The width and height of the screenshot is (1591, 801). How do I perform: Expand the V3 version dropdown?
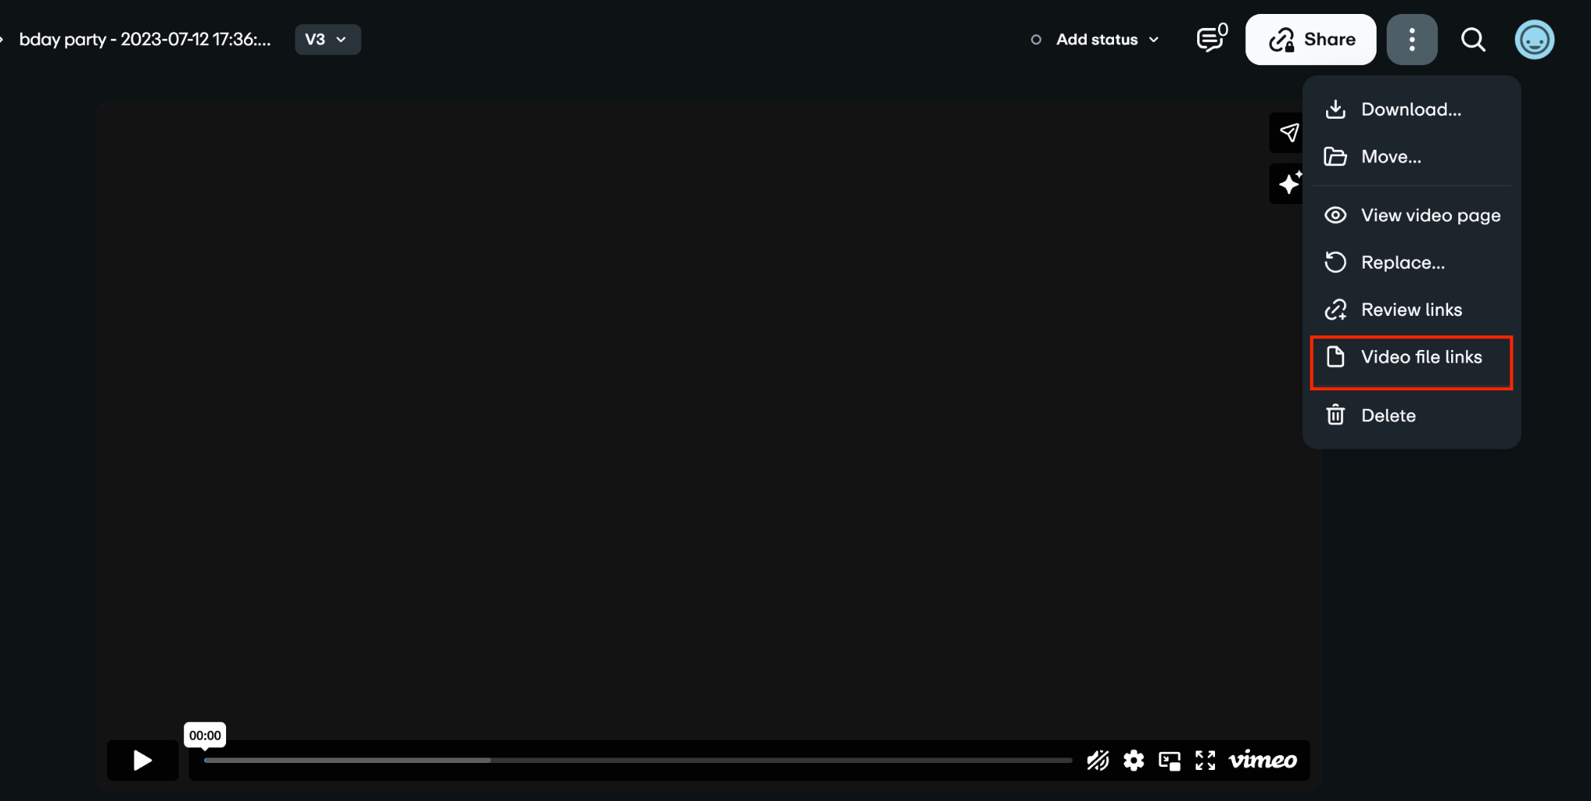tap(327, 39)
